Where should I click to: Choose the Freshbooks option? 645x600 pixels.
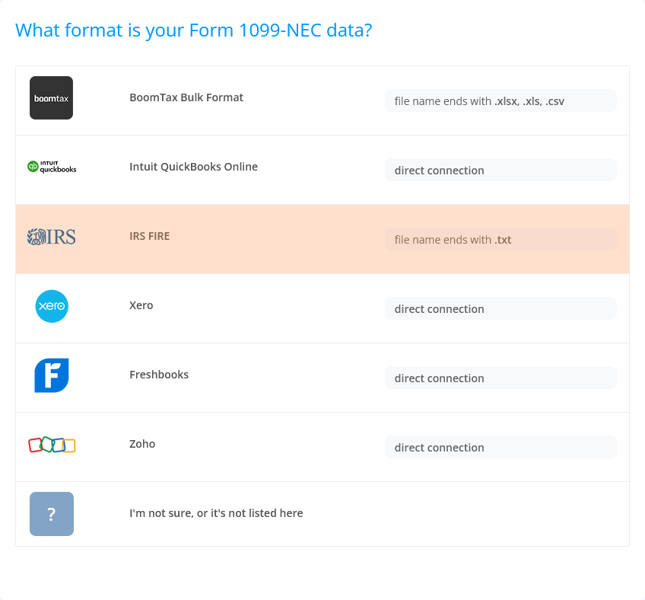coord(159,375)
